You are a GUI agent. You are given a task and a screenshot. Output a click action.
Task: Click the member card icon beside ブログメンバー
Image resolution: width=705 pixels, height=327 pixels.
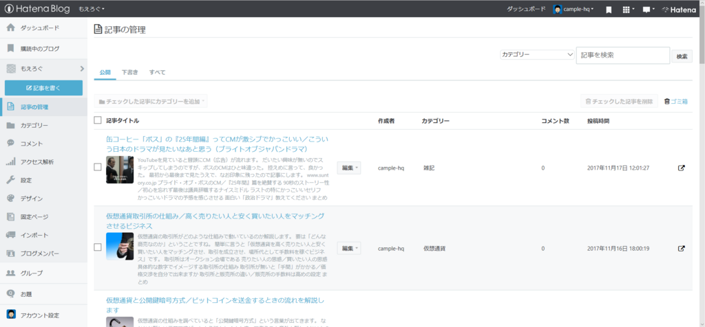[x=11, y=253]
